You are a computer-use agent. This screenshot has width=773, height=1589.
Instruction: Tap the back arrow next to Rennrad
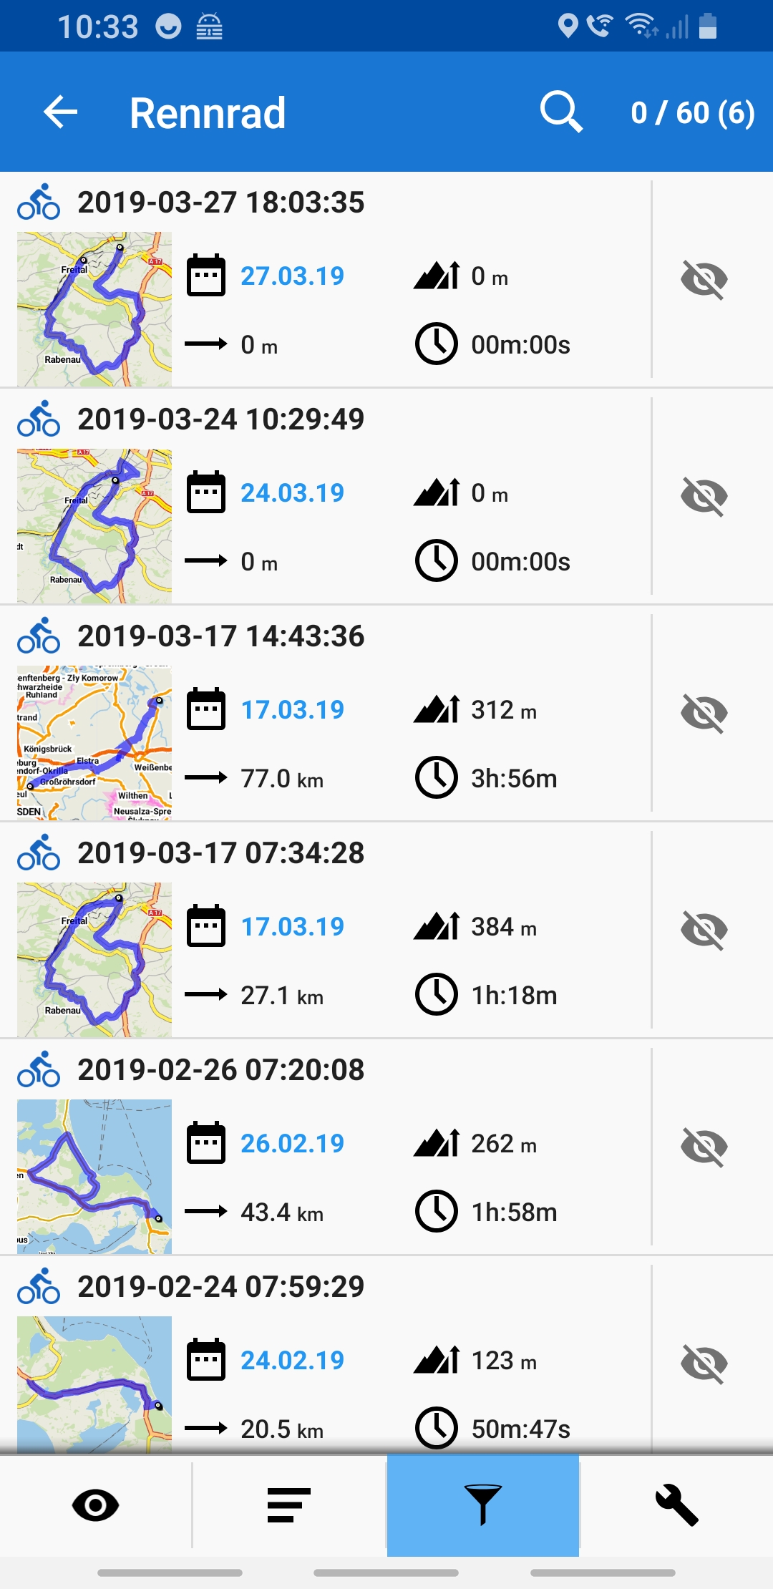pos(61,112)
